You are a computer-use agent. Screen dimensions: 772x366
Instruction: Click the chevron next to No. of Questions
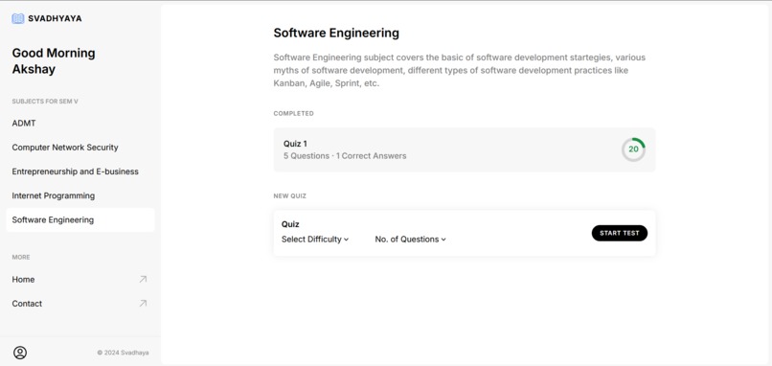[x=443, y=240]
